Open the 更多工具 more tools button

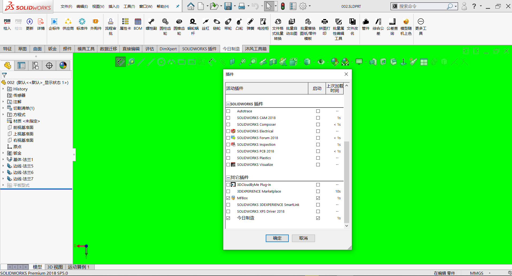tap(421, 27)
